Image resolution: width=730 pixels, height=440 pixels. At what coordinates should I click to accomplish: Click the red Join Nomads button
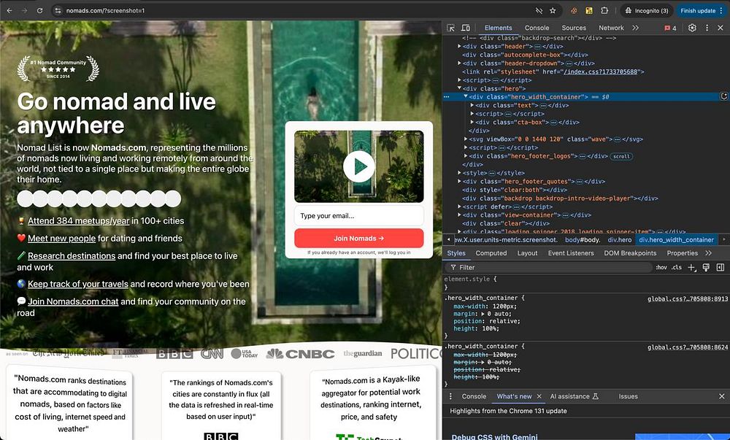pyautogui.click(x=359, y=238)
